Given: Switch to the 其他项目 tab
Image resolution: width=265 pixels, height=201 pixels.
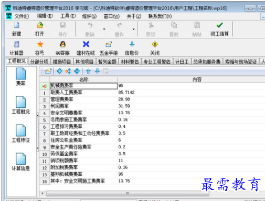Looking at the screenshot, I should pyautogui.click(x=84, y=62).
